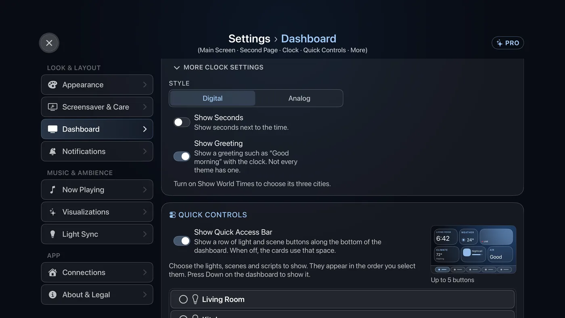Image resolution: width=565 pixels, height=318 pixels.
Task: Click the "Up to 5 buttons" caption
Action: point(452,280)
